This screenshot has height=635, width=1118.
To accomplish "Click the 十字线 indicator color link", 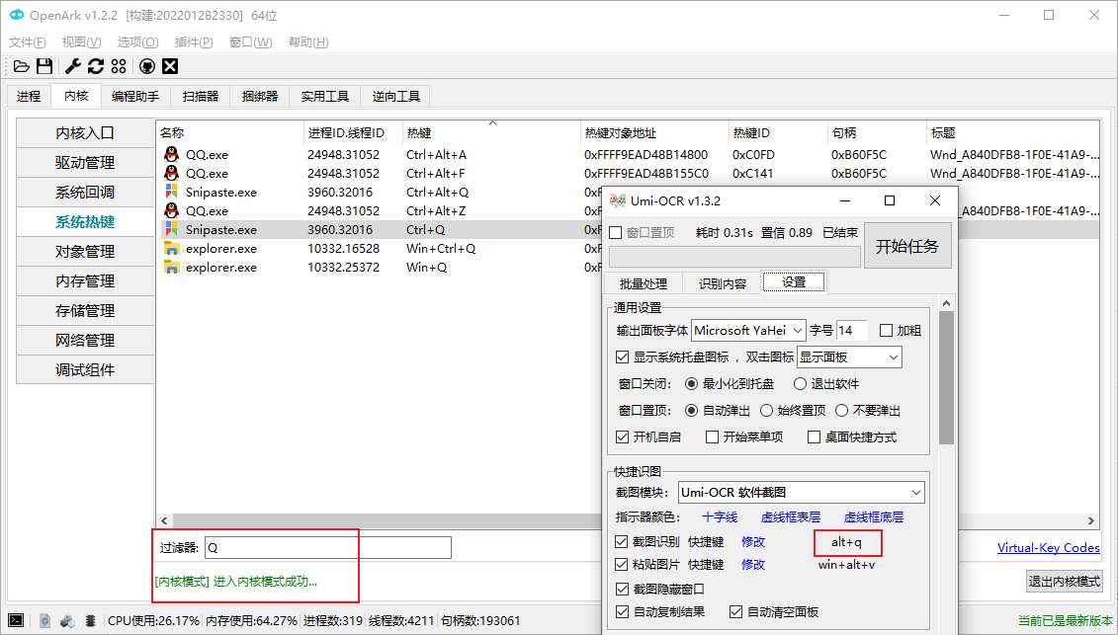I will 720,516.
